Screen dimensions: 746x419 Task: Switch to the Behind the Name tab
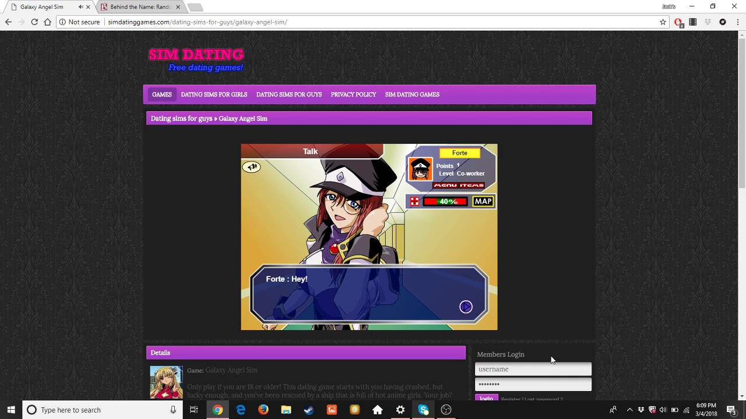click(140, 7)
